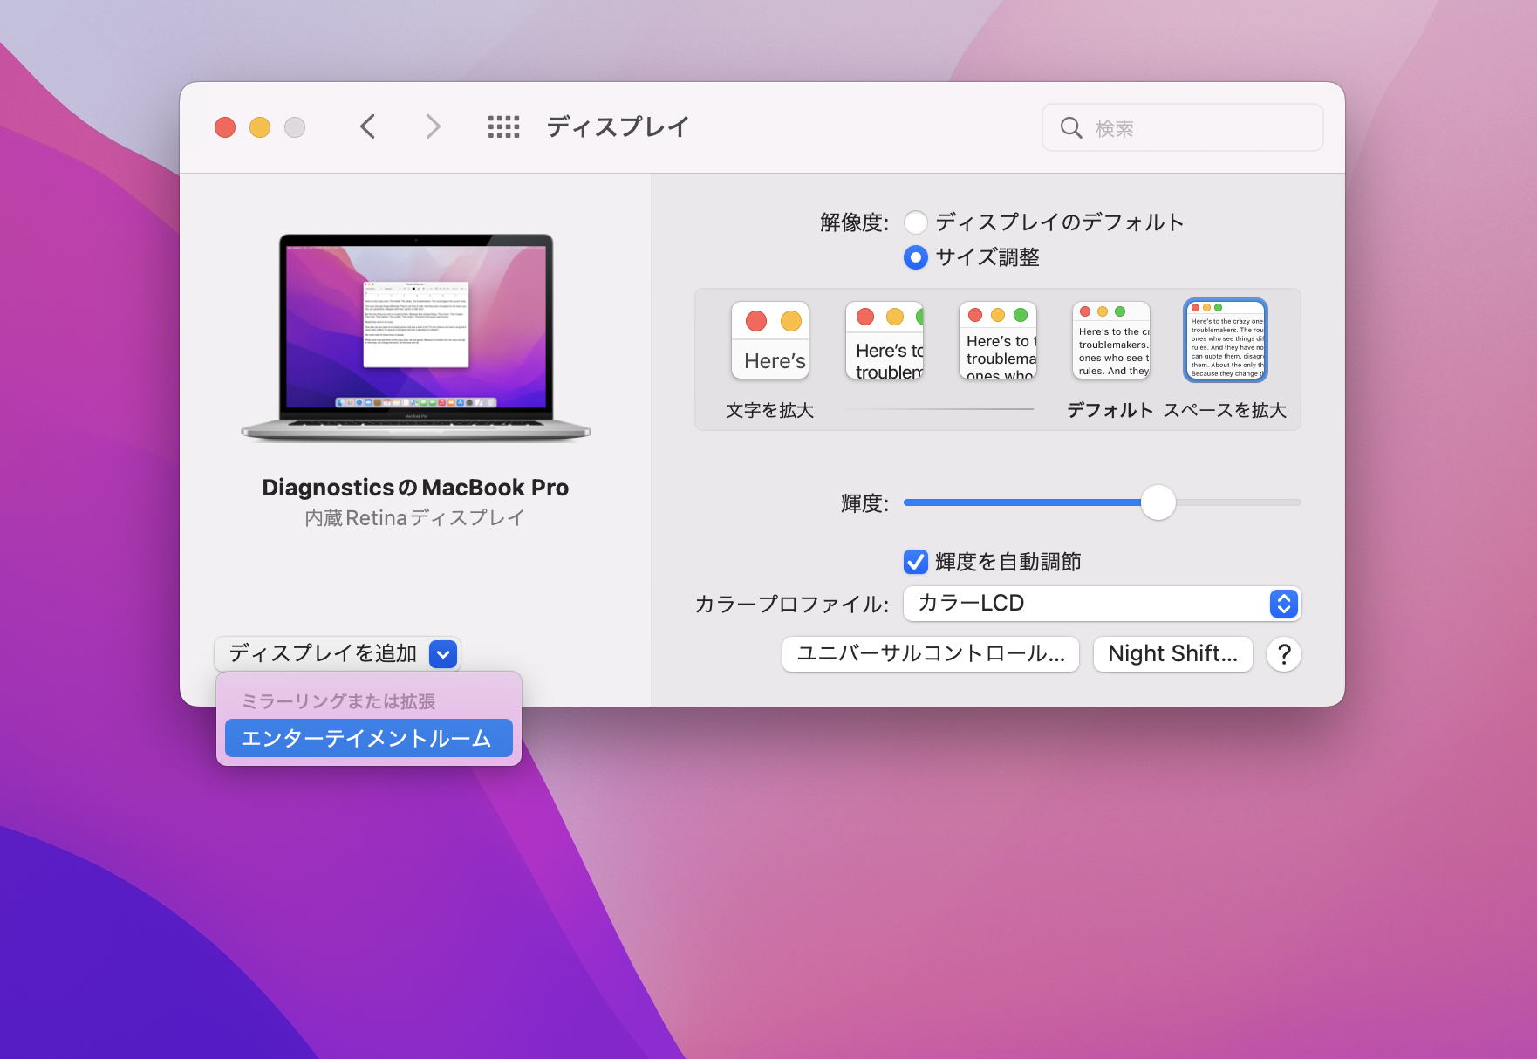Close the ディスプレイ window

point(225,127)
